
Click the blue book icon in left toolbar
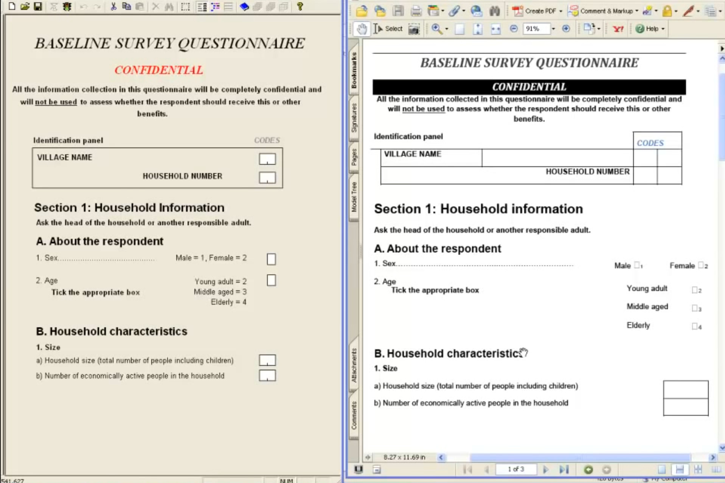[x=244, y=6]
